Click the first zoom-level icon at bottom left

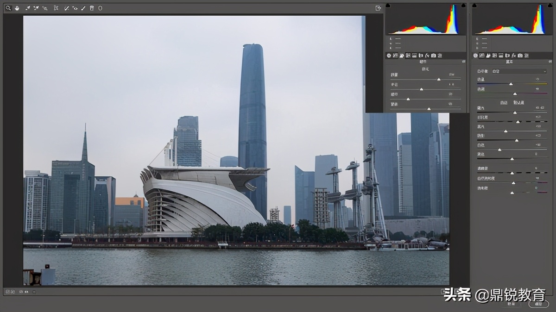[7, 292]
